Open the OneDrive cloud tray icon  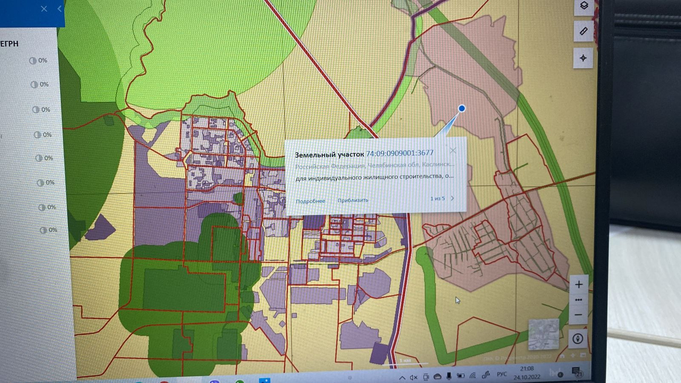(x=437, y=377)
